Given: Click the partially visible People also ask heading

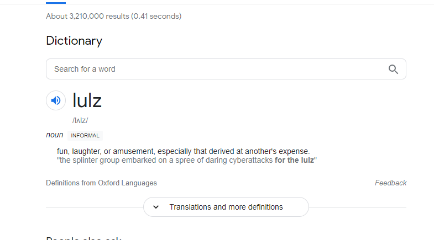Looking at the screenshot, I should coord(83,238).
